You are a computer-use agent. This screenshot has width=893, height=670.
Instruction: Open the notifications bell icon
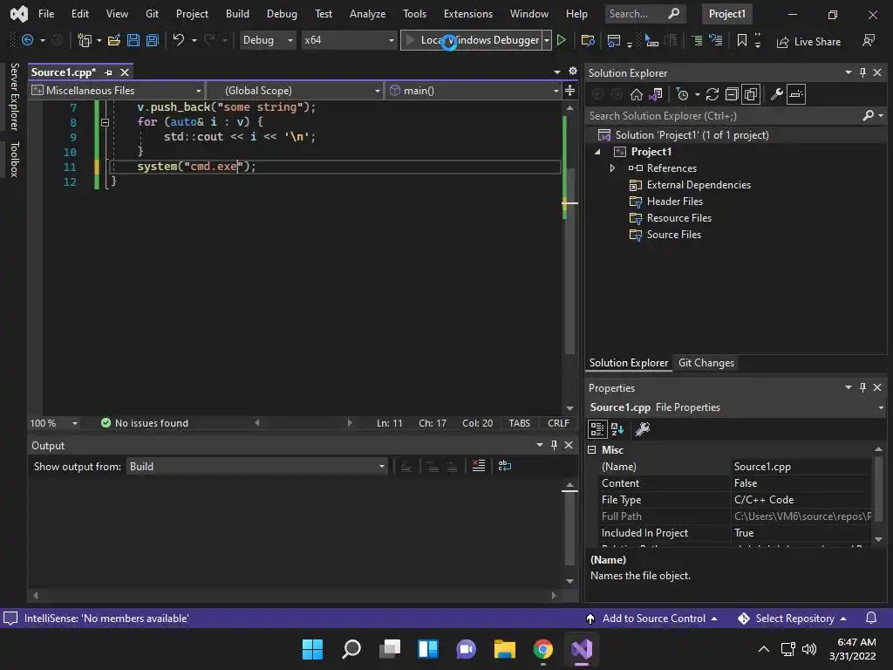pos(871,619)
